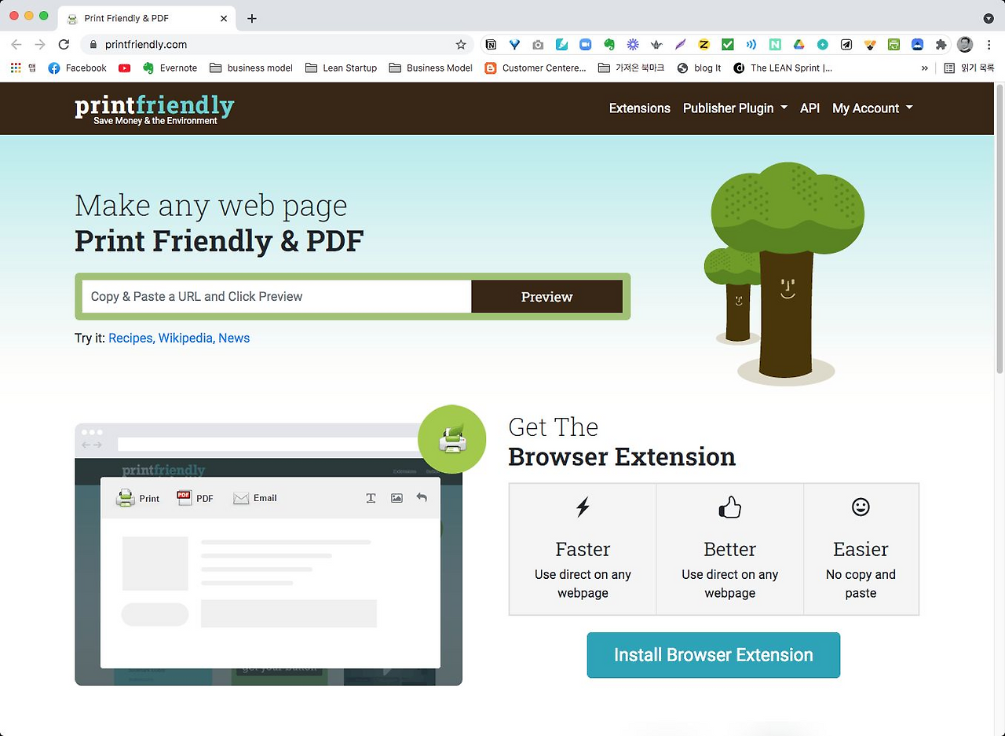Click the yellow Z extension icon
This screenshot has width=1005, height=736.
[703, 45]
